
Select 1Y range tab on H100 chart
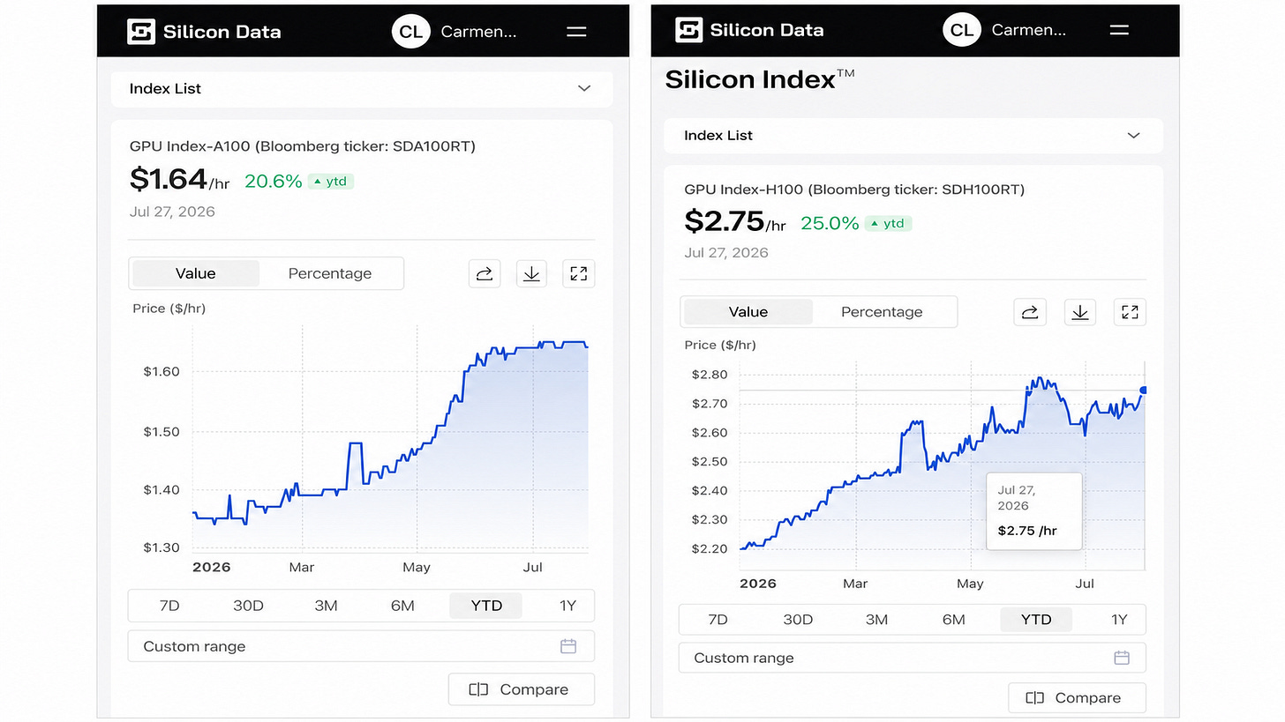pyautogui.click(x=1119, y=619)
